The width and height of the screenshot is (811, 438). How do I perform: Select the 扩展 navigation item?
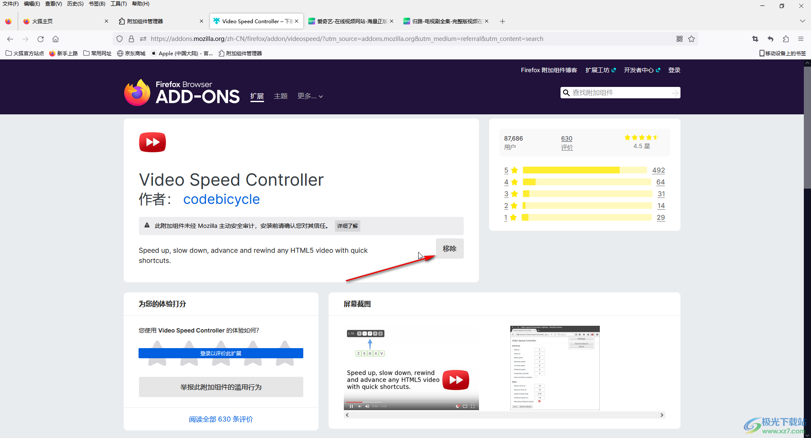257,96
